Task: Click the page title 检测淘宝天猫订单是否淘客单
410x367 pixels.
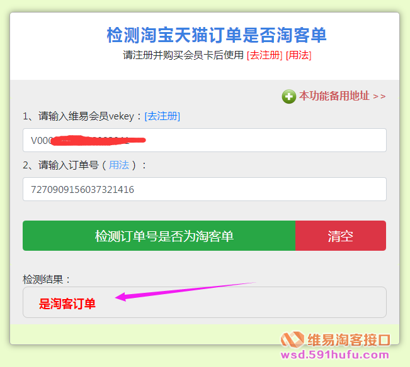Action: tap(217, 35)
